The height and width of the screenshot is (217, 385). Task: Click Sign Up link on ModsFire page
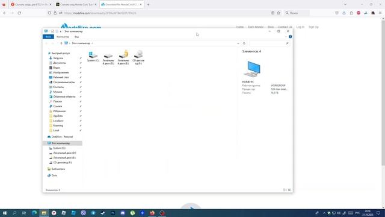313,27
